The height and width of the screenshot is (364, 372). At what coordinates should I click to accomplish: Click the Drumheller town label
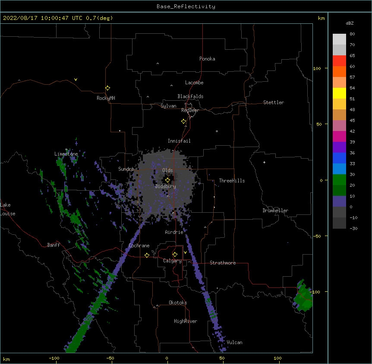click(275, 211)
